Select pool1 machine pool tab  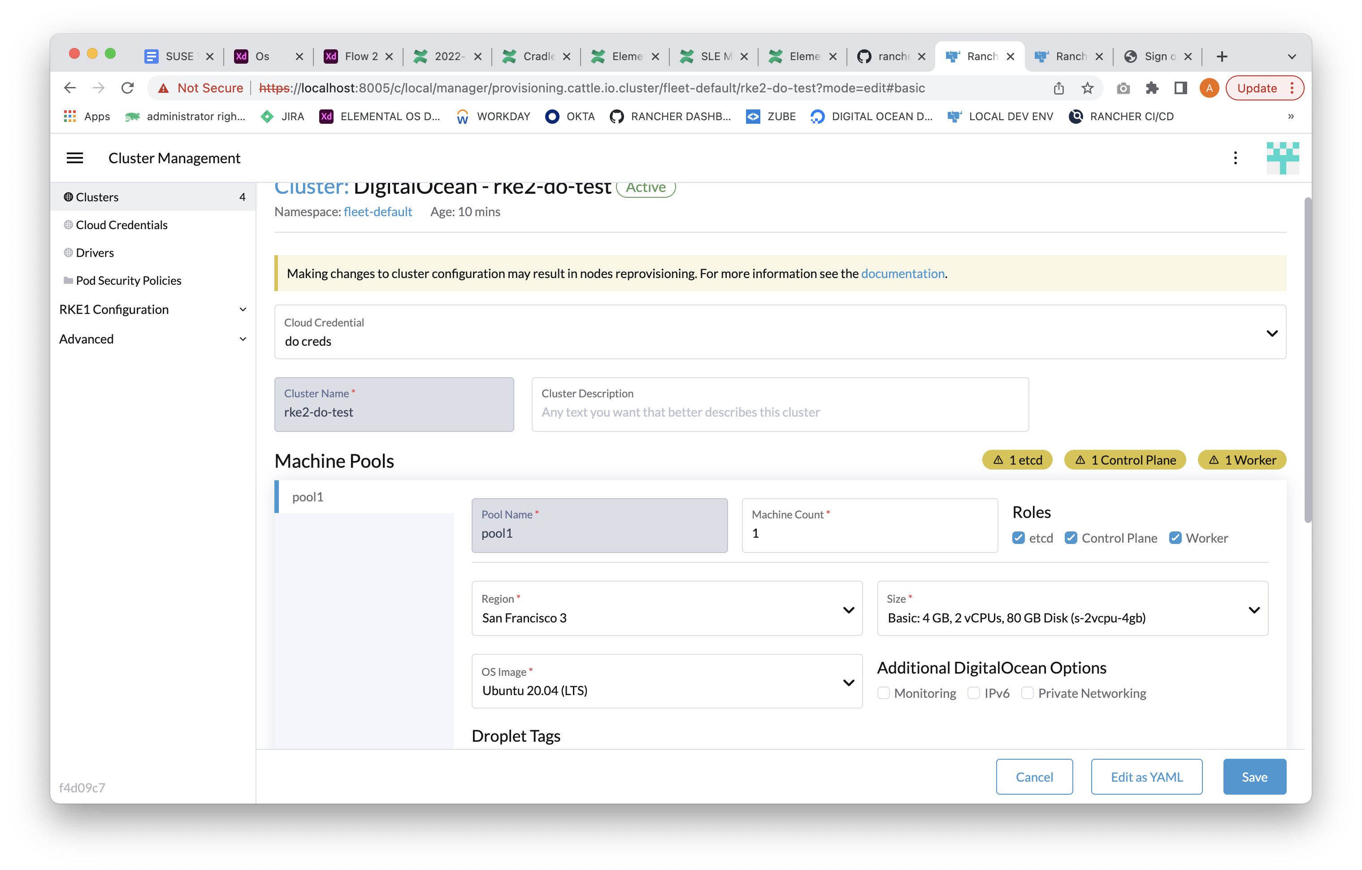[x=308, y=496]
